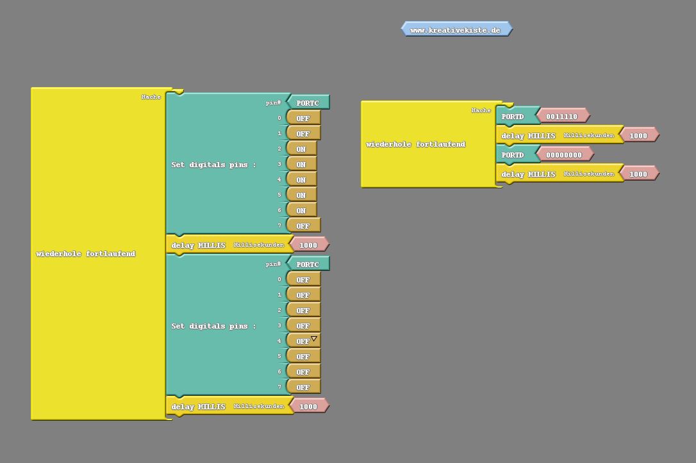This screenshot has height=463, width=696.
Task: Select PORTC in upper Set digitals pins block
Action: click(308, 103)
